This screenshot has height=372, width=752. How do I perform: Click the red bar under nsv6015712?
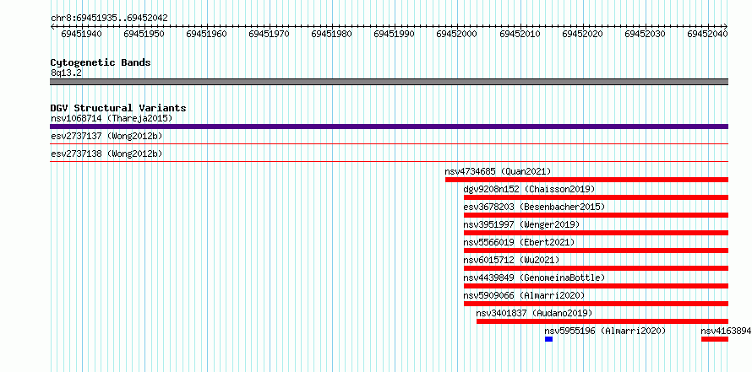[597, 268]
